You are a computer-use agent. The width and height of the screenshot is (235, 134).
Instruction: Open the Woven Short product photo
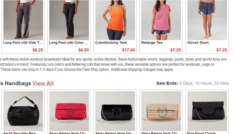(207, 20)
